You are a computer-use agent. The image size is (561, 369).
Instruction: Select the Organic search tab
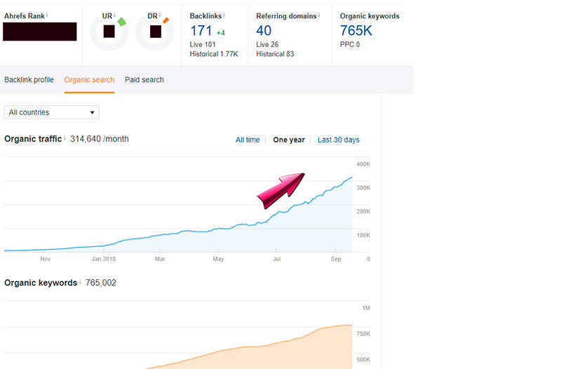click(x=89, y=80)
